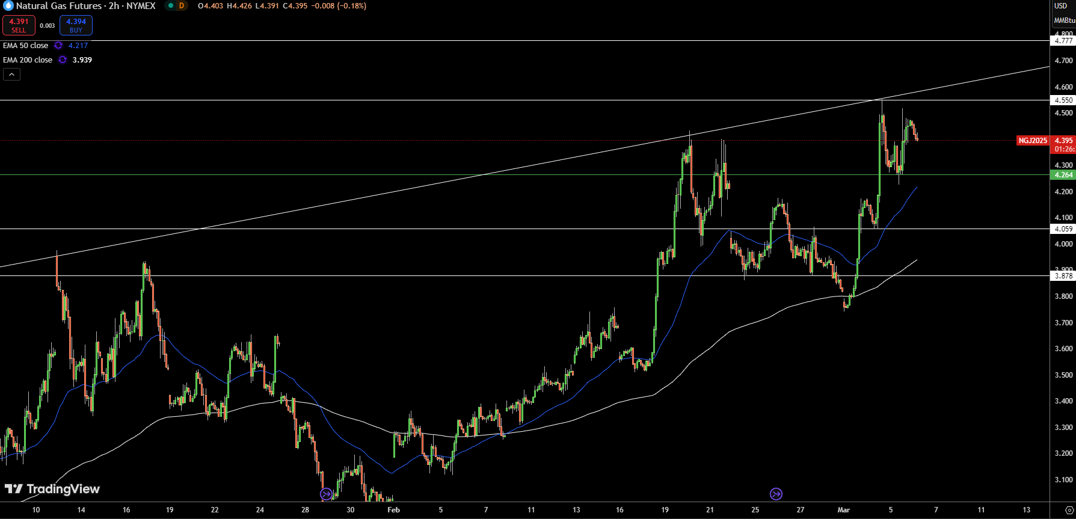1076x519 pixels.
Task: Click the contract rollover marker near Jan 28
Action: [326, 494]
